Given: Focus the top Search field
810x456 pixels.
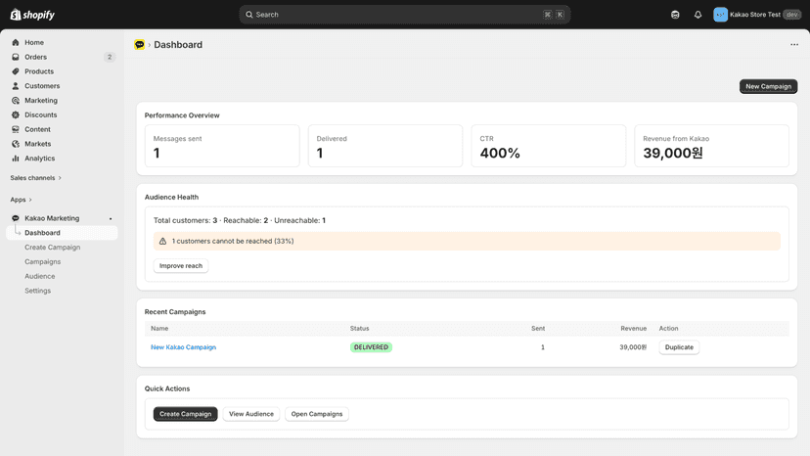Looking at the screenshot, I should click(x=404, y=15).
